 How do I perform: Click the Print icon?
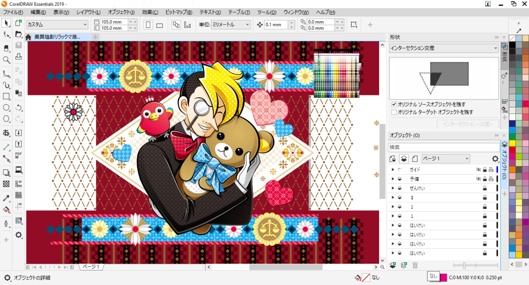click(x=19, y=56)
